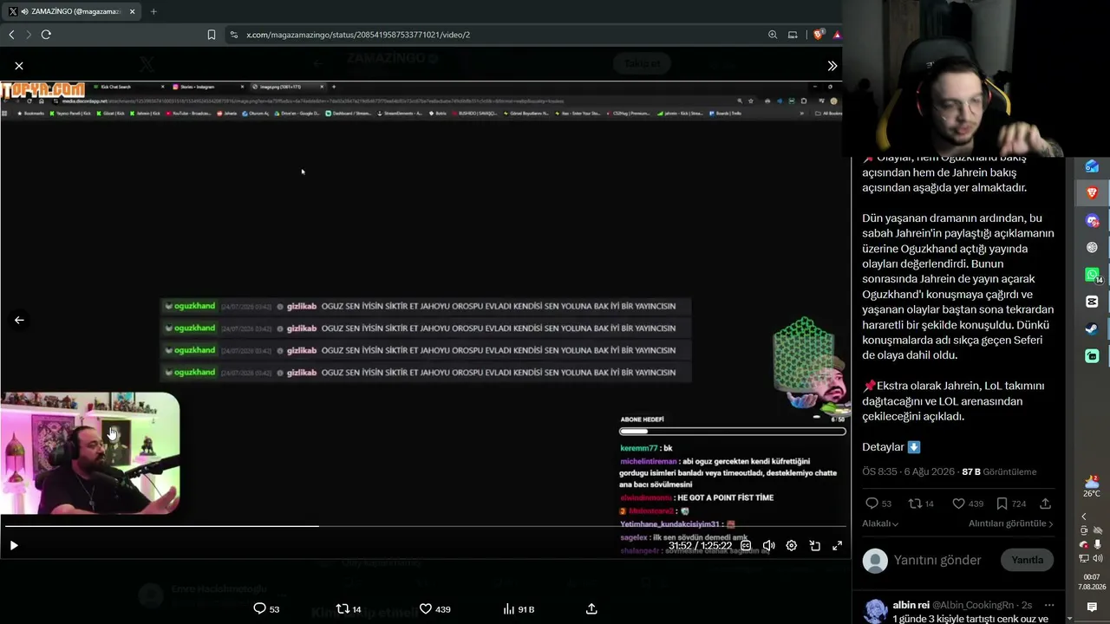Mute the video volume
The height and width of the screenshot is (624, 1110).
[x=768, y=545]
